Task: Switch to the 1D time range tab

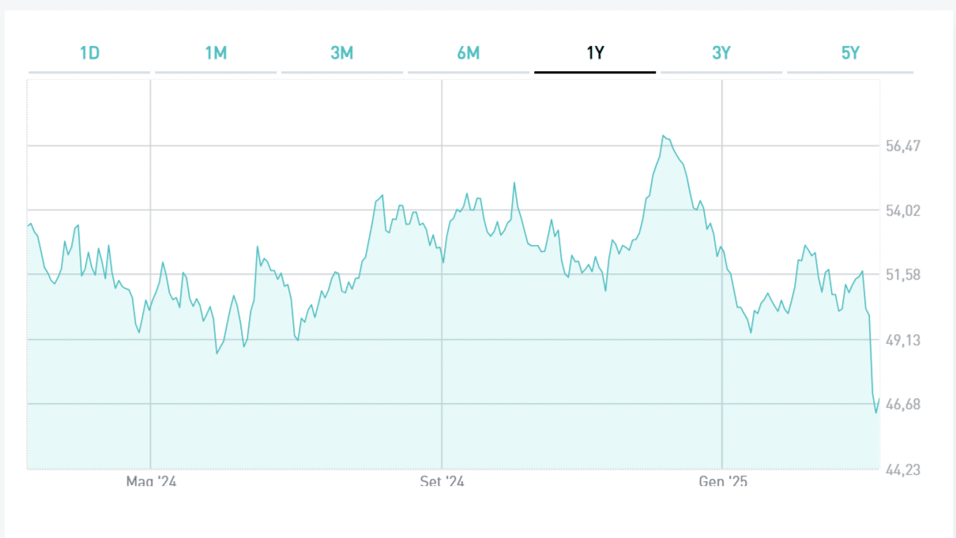Action: (89, 54)
